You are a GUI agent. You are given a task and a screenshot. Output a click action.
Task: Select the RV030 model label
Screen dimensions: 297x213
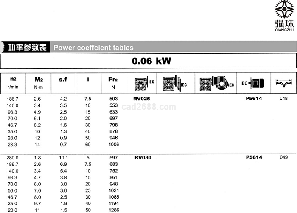143,157
